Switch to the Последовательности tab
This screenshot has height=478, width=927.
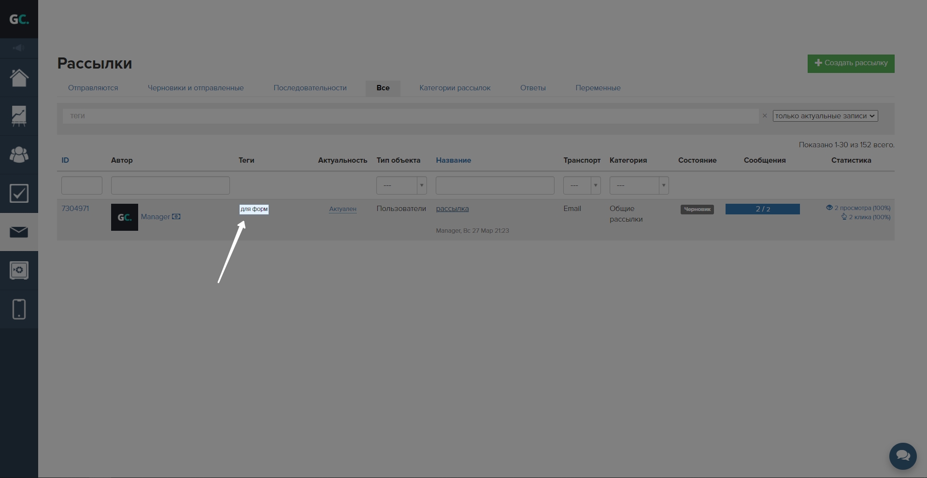click(310, 88)
